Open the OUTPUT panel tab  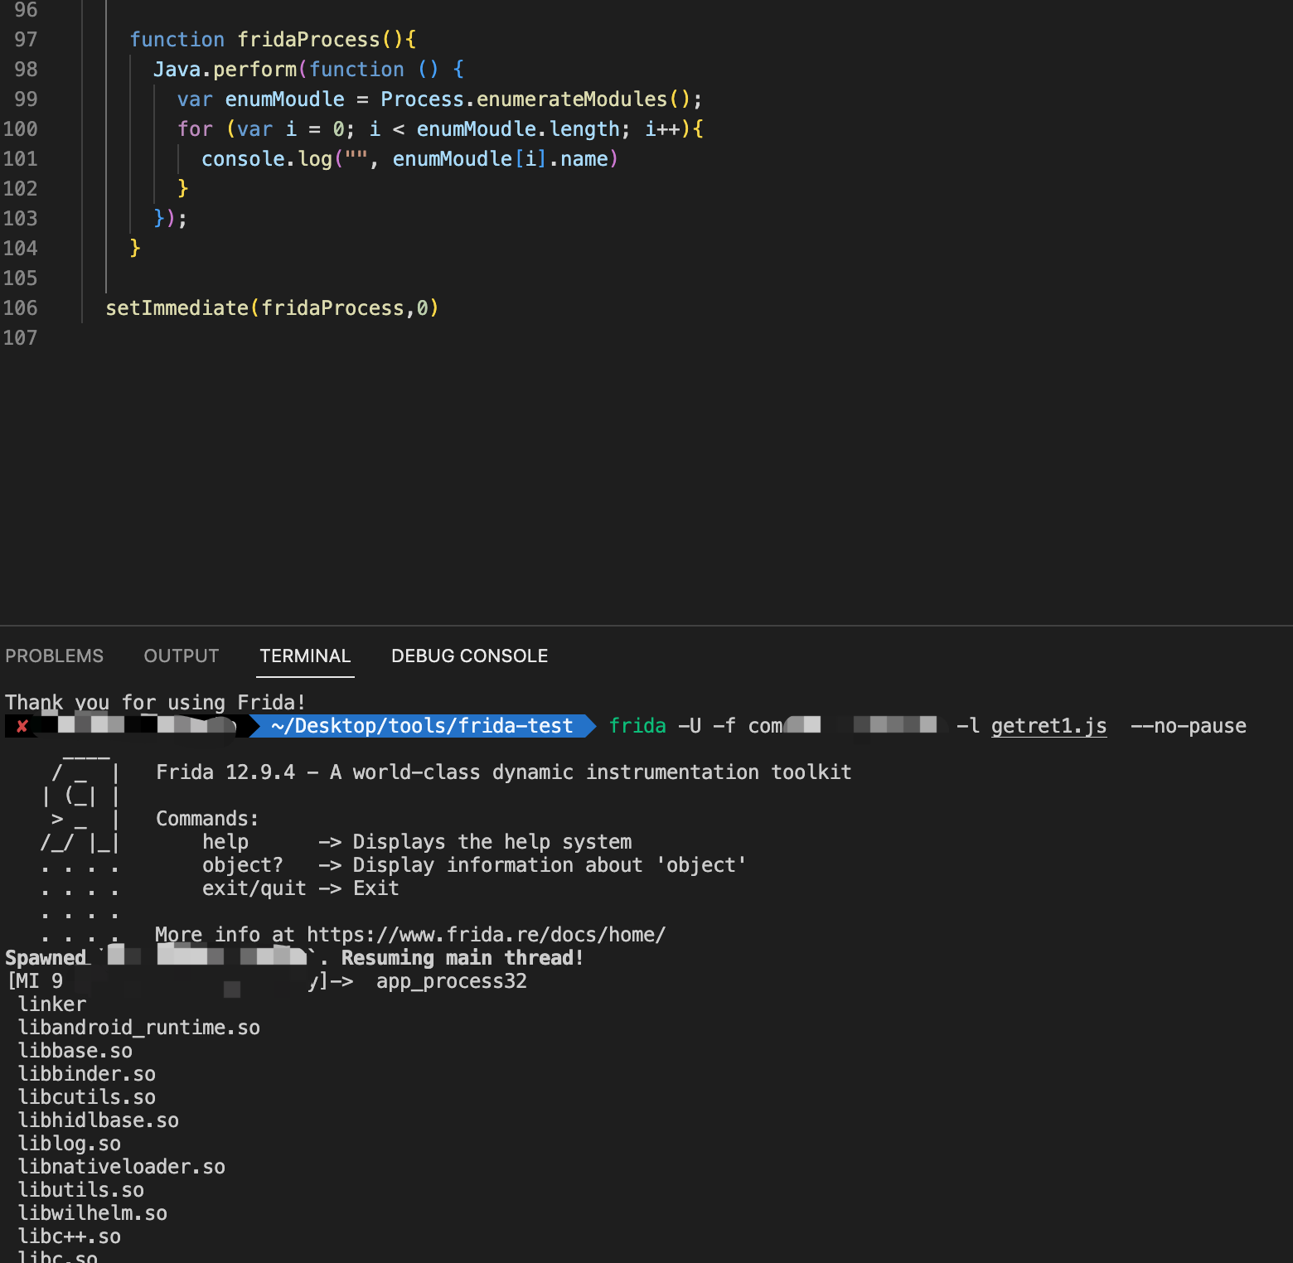pyautogui.click(x=181, y=656)
